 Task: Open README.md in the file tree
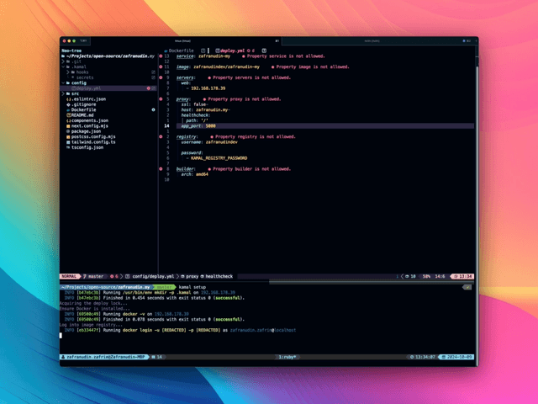click(x=82, y=115)
